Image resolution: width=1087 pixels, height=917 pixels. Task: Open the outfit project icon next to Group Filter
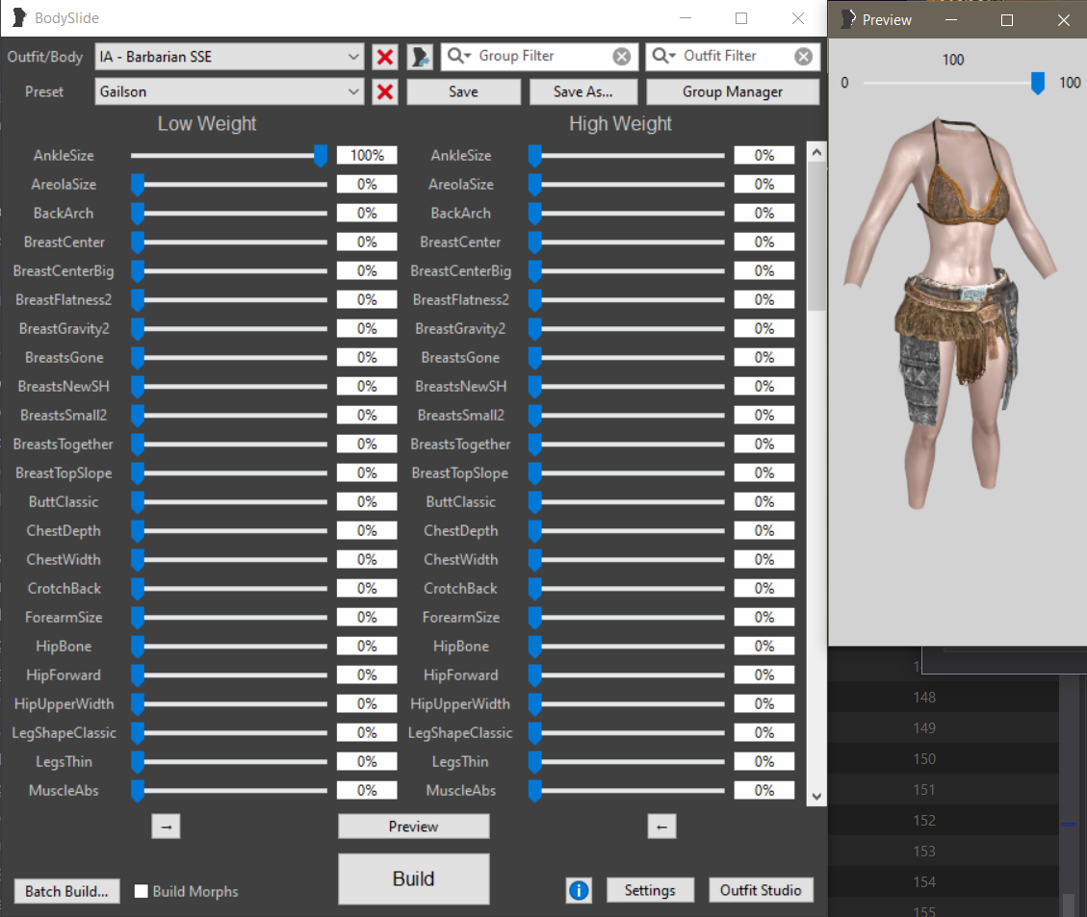(420, 57)
